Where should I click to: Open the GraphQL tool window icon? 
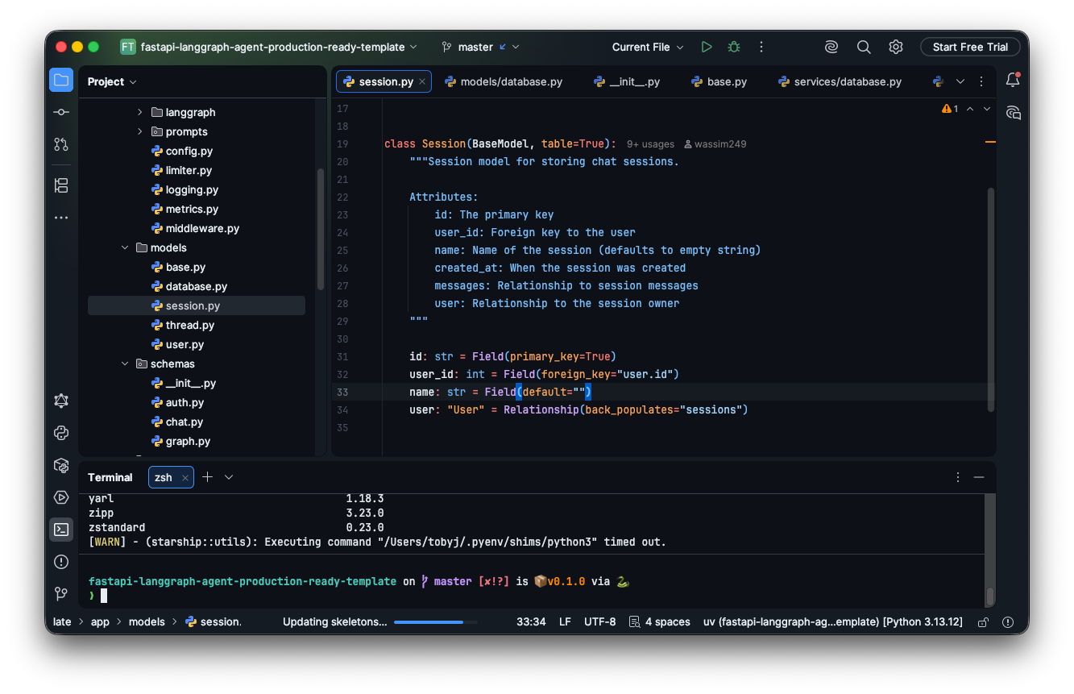(x=61, y=401)
